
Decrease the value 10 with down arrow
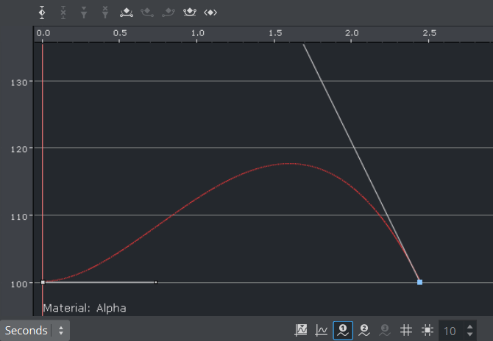[x=470, y=335]
